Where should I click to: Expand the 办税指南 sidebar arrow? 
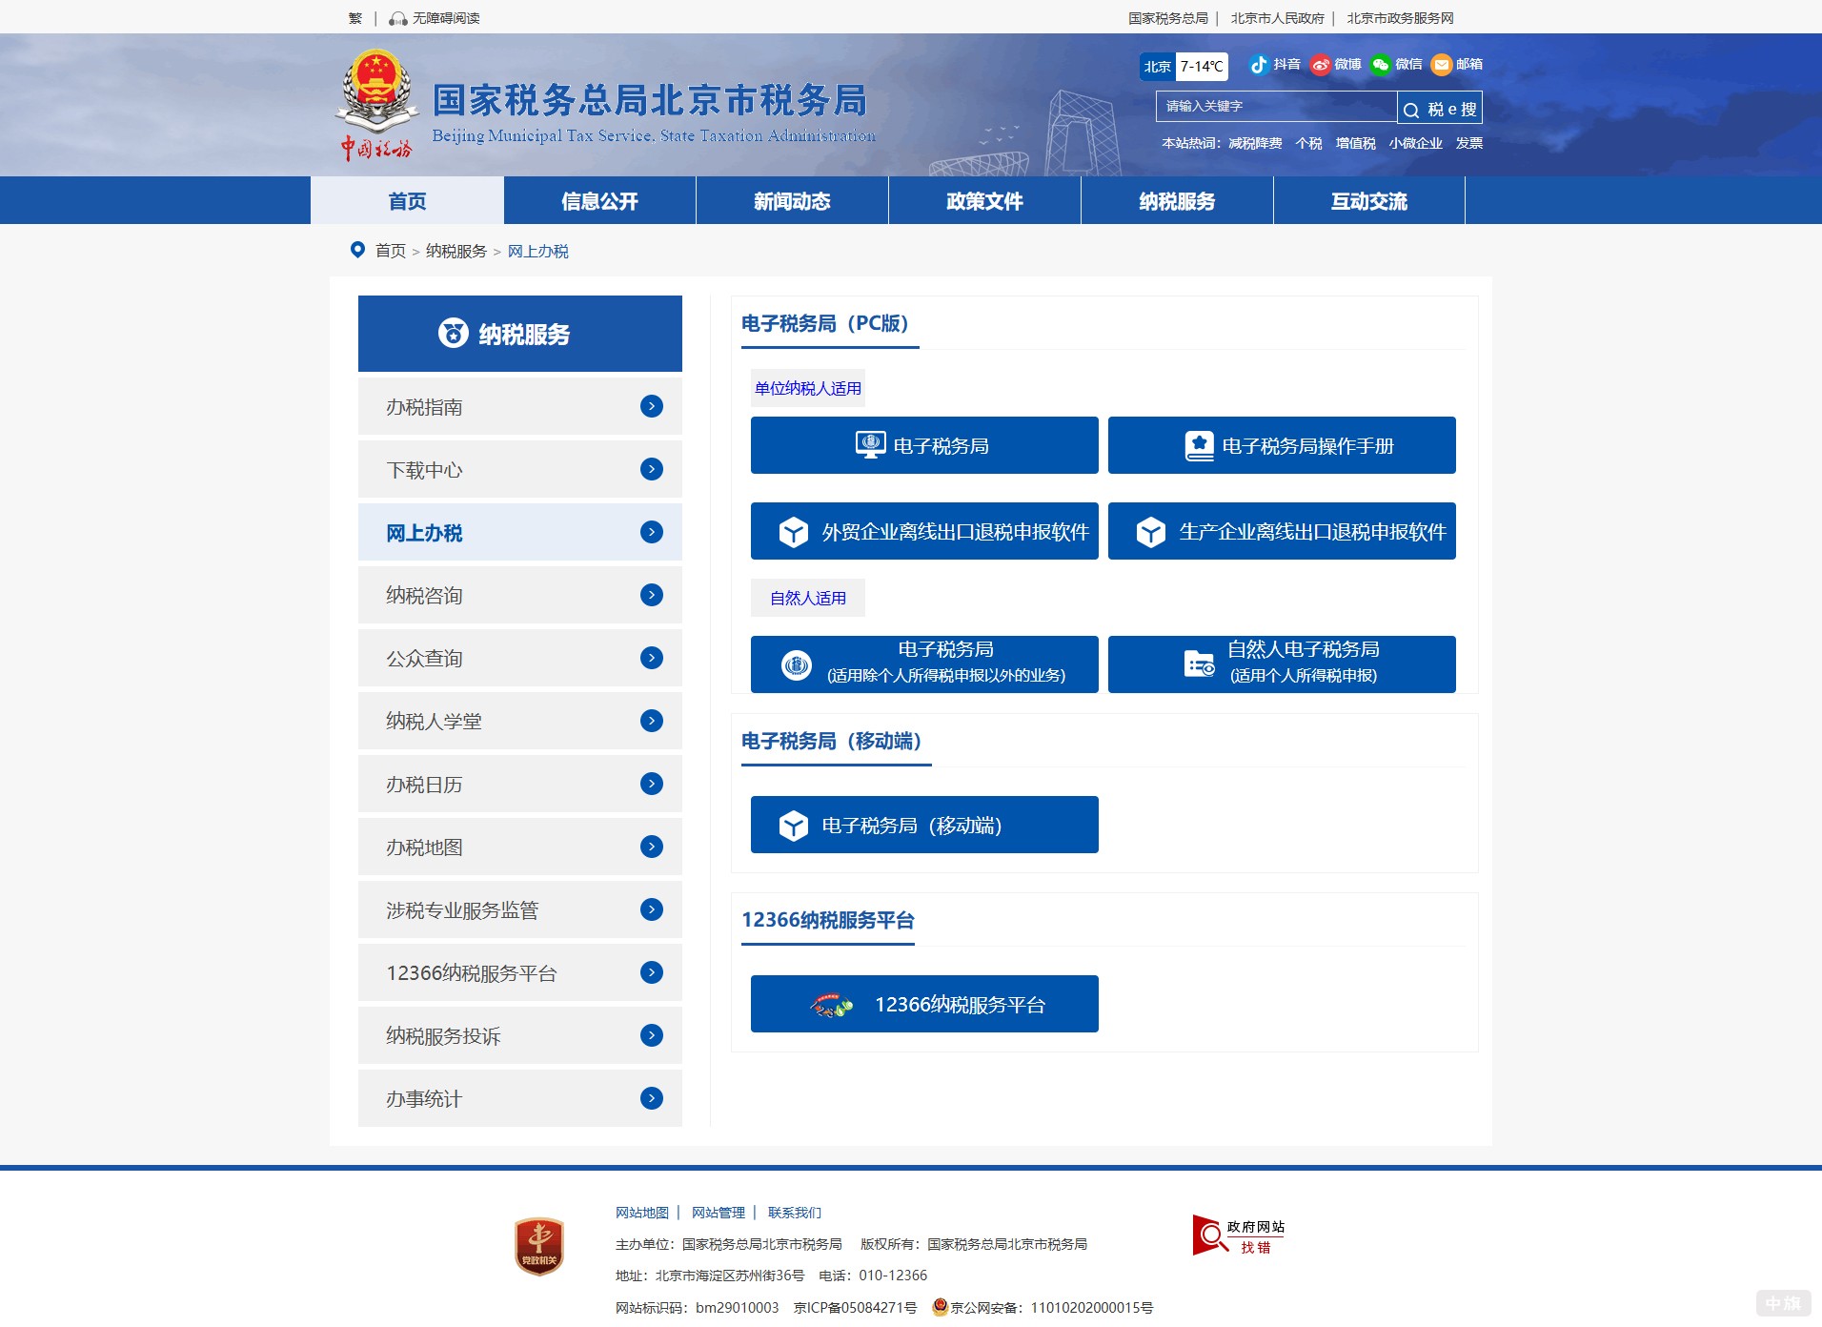pos(652,407)
